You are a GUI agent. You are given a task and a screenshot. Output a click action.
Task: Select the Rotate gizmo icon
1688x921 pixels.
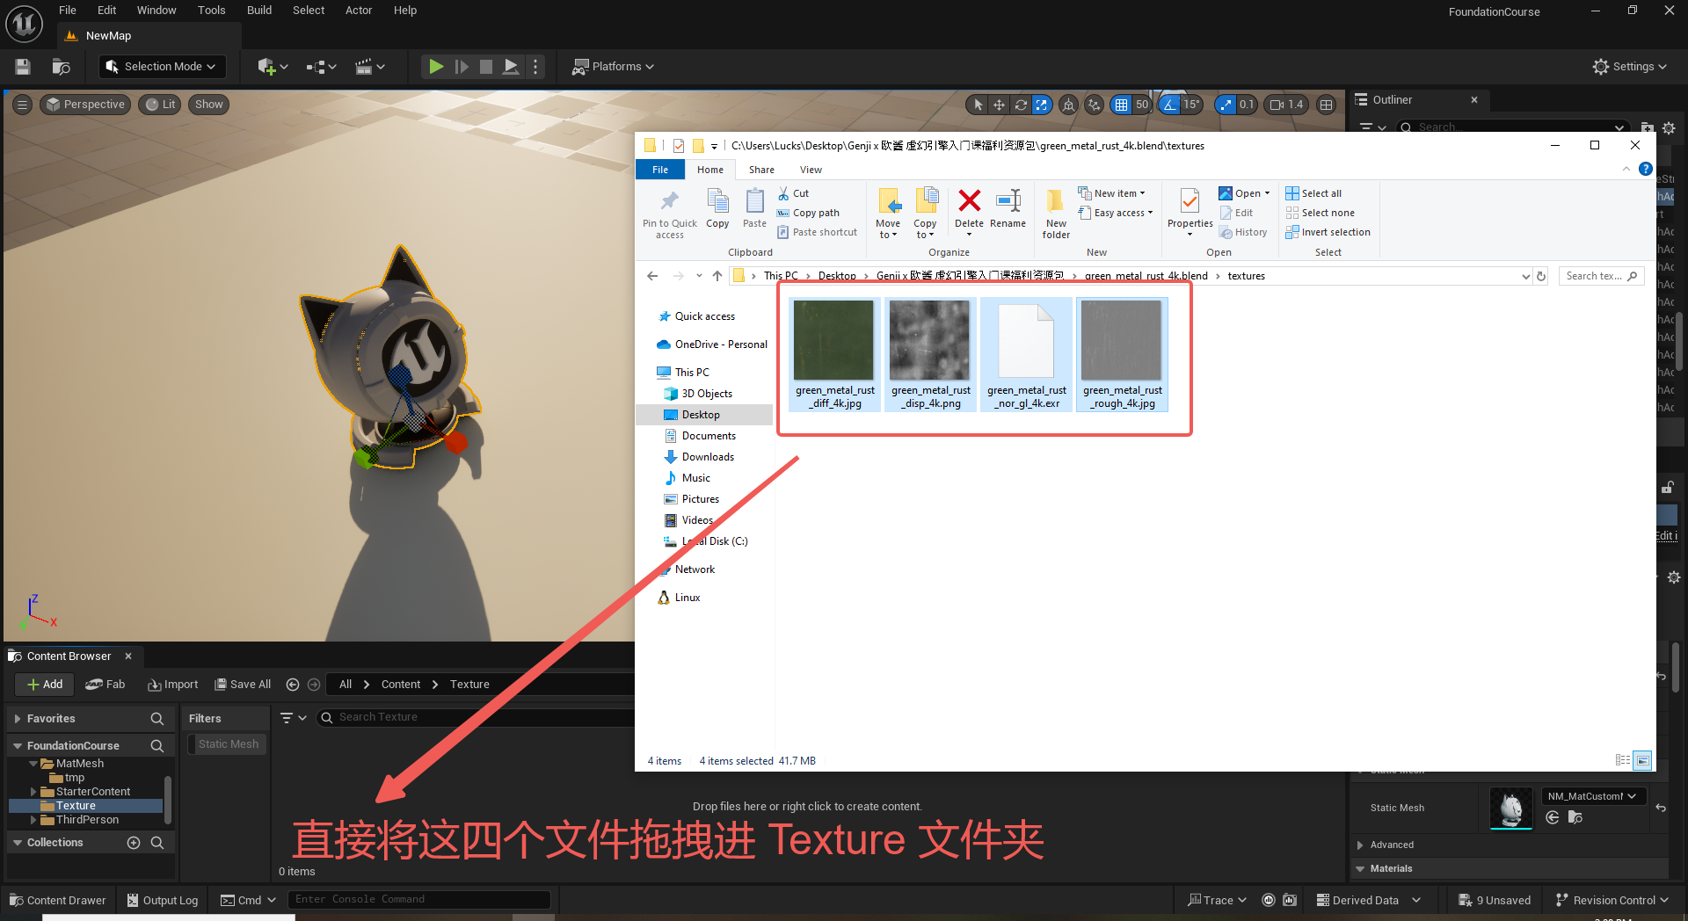point(1021,105)
